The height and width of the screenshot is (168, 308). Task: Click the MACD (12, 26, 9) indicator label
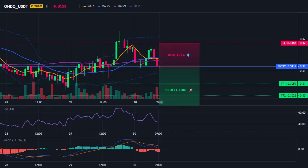click(15, 140)
